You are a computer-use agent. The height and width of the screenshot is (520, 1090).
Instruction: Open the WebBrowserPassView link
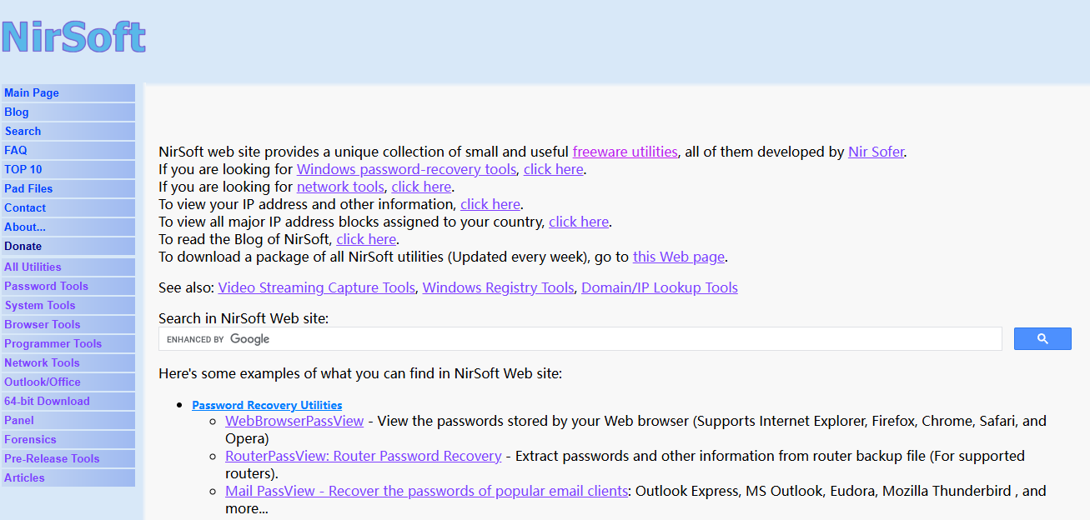pyautogui.click(x=294, y=421)
